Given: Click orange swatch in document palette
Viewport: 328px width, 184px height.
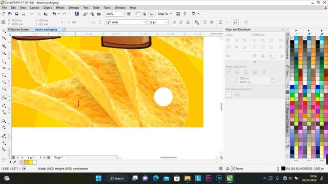Looking at the screenshot, I should (26, 162).
